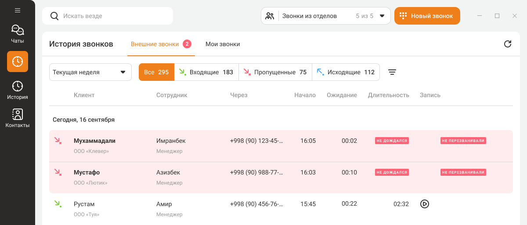This screenshot has width=527, height=225.
Task: Open the Текущая неделя period dropdown
Action: click(90, 72)
